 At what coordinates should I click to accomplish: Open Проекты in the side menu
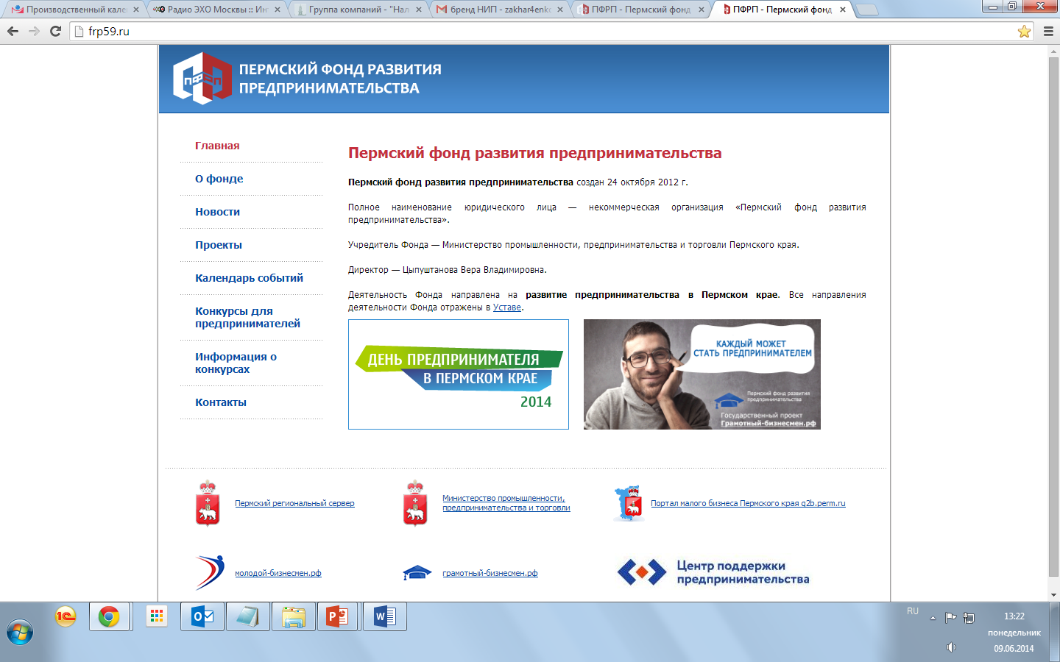click(218, 245)
